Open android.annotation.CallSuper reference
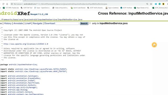This screenshot has width=168, height=95. tap(23, 76)
